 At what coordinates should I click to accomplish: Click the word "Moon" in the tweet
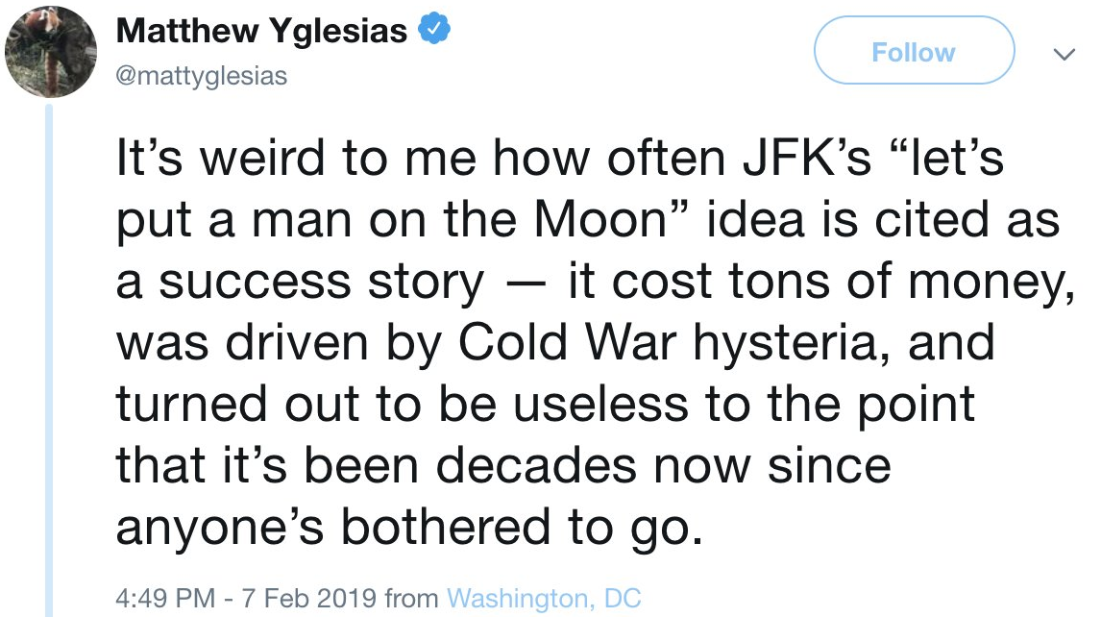pos(599,221)
